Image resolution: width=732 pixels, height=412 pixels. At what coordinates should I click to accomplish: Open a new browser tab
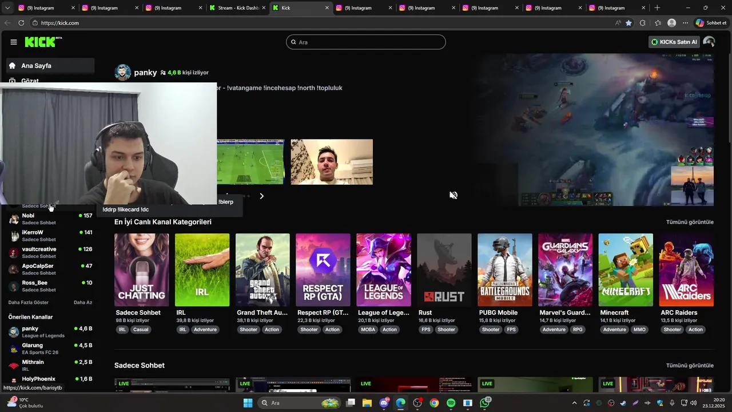657,8
